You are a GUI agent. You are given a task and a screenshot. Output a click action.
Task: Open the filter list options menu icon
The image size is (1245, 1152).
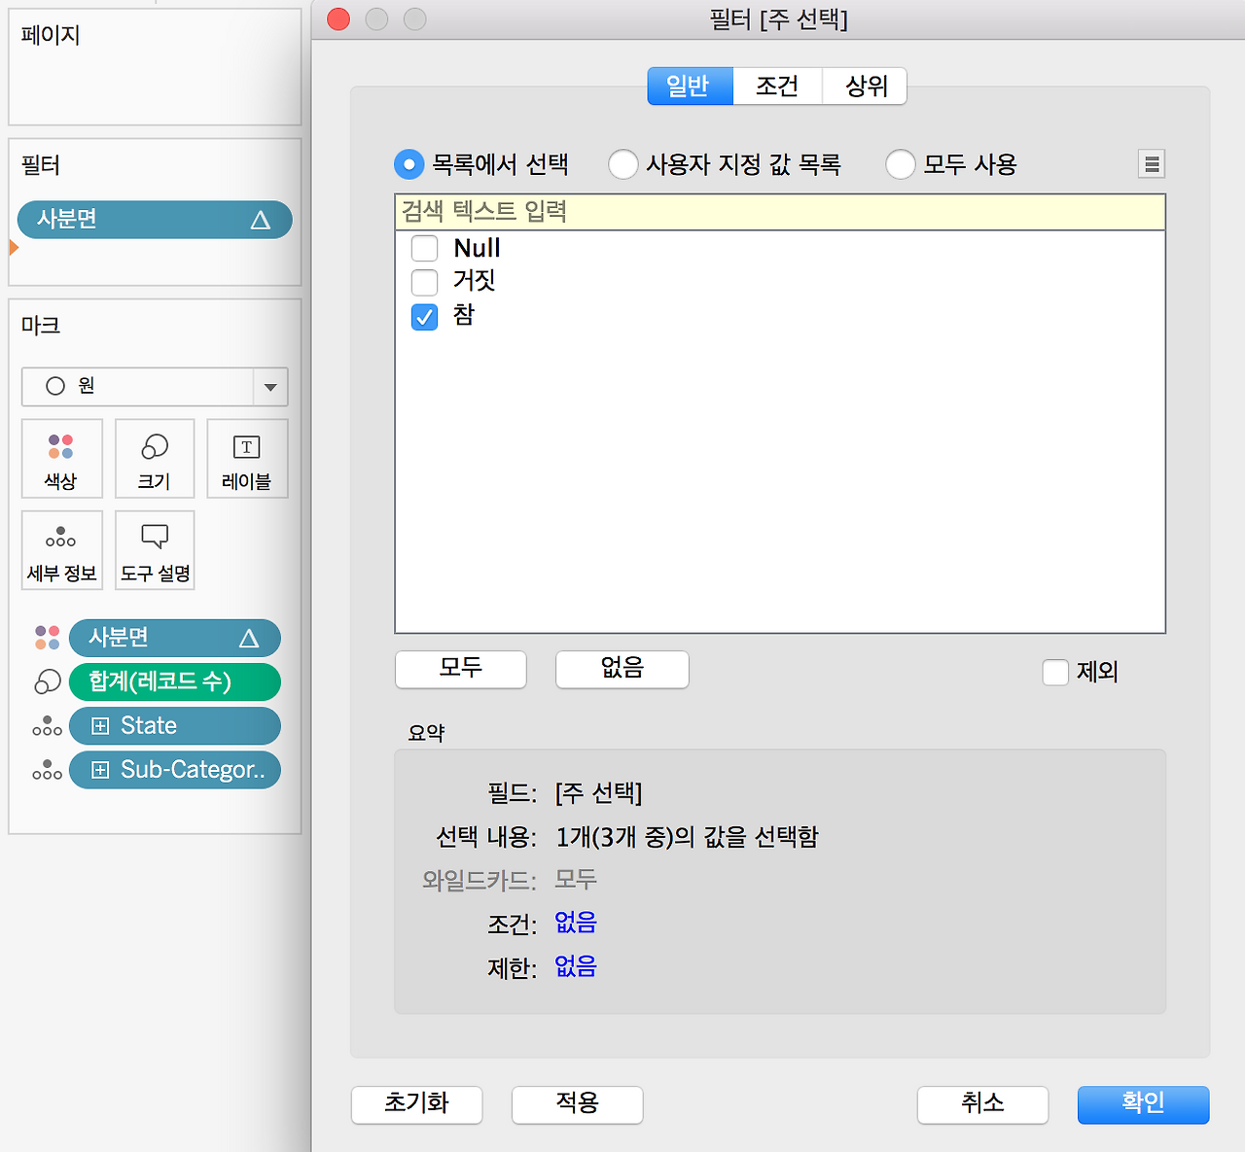(1152, 164)
